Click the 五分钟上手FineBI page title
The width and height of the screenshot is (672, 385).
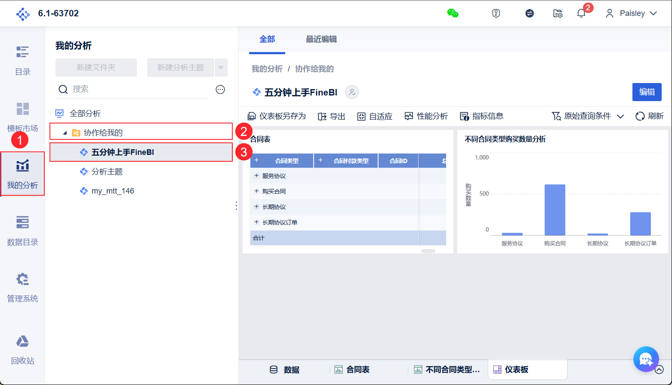[x=301, y=92]
